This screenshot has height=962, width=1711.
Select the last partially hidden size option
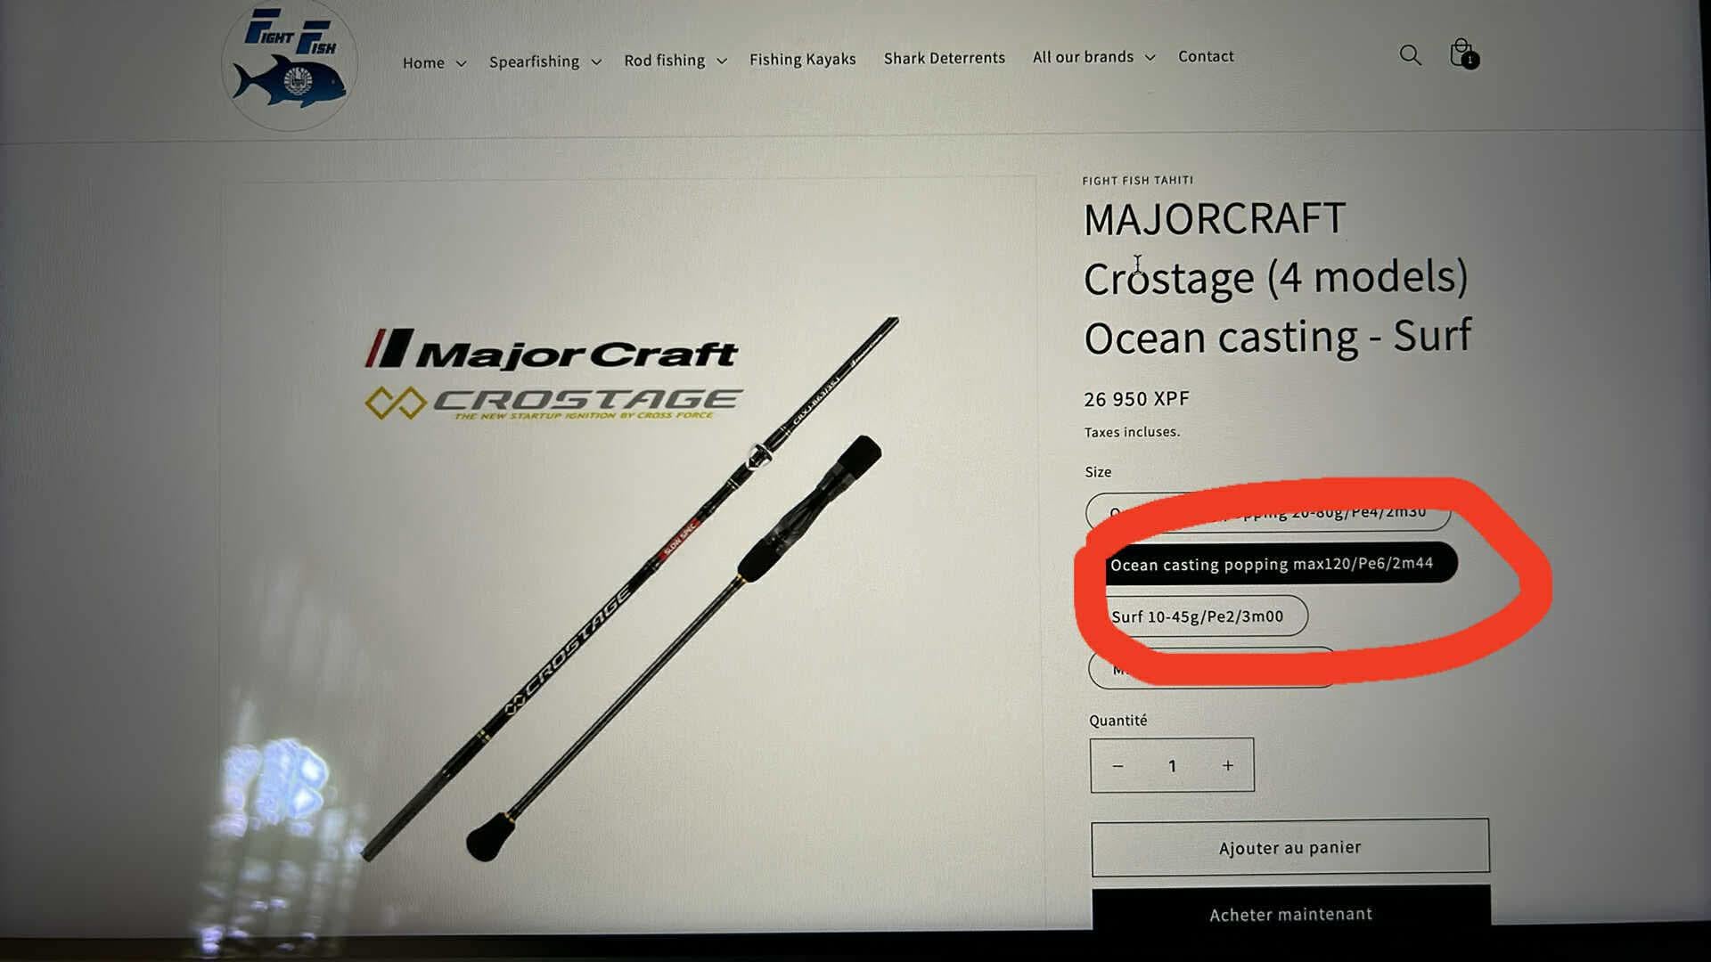1212,668
